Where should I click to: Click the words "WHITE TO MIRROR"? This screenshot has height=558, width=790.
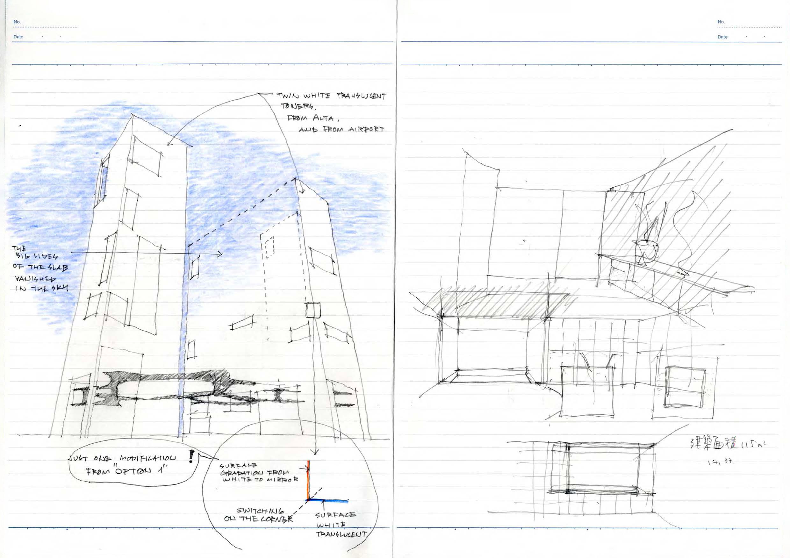pyautogui.click(x=261, y=480)
